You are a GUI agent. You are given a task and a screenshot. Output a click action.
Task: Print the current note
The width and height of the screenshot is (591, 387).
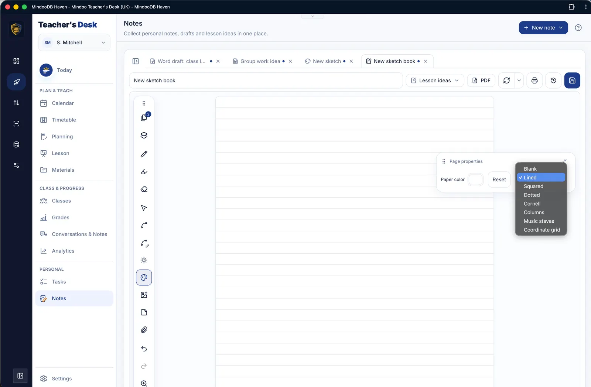pyautogui.click(x=534, y=81)
